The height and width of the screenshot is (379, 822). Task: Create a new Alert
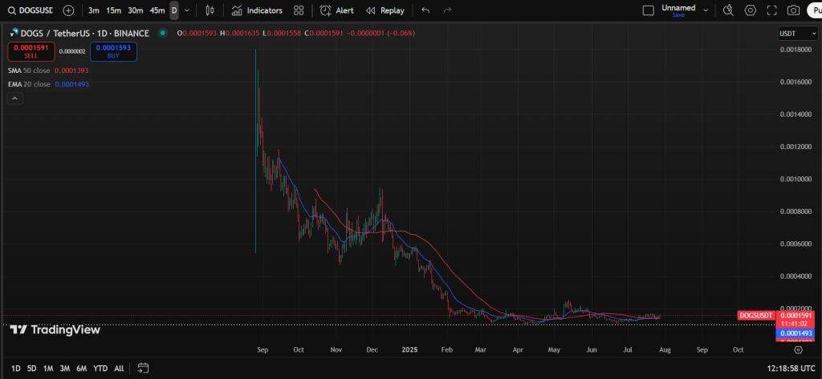pos(337,10)
